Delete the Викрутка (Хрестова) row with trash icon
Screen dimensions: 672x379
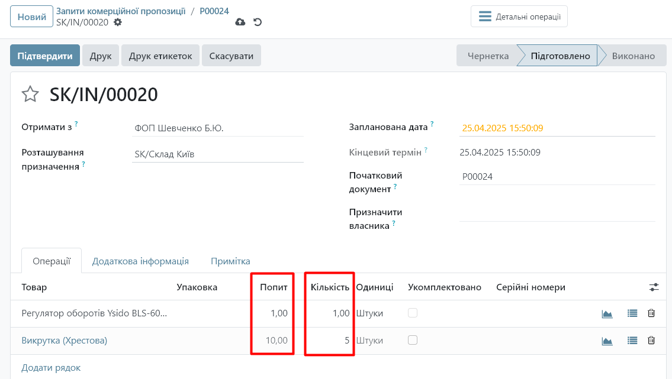[x=651, y=341]
